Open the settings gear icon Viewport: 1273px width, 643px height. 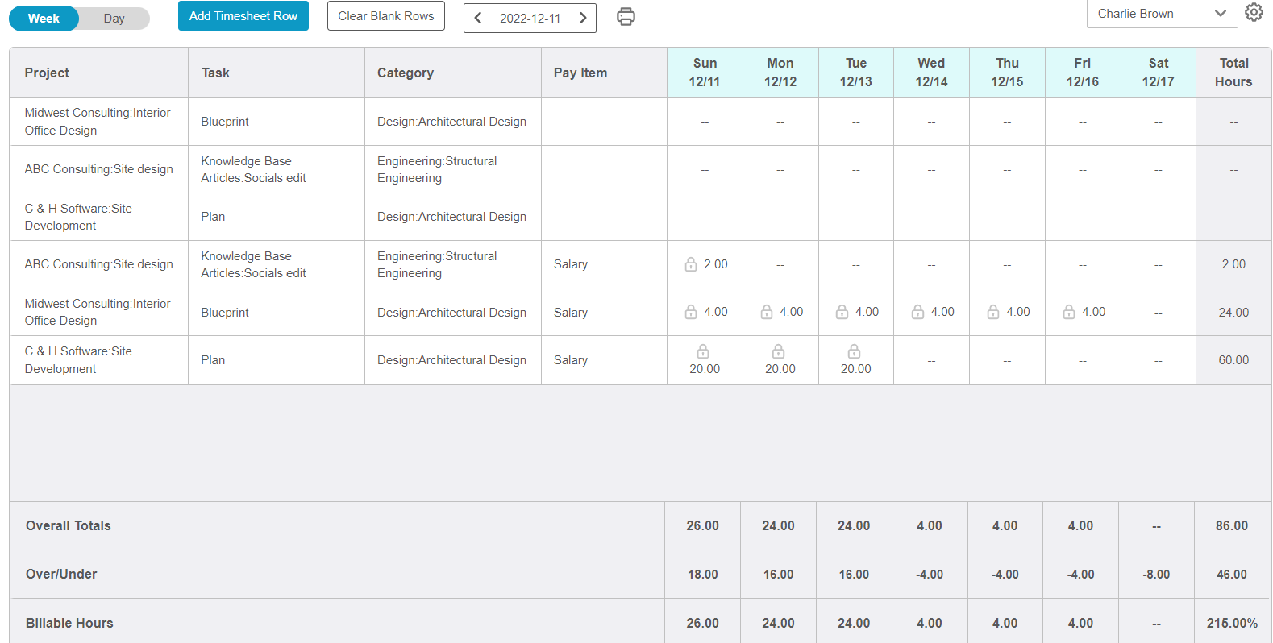pos(1254,13)
